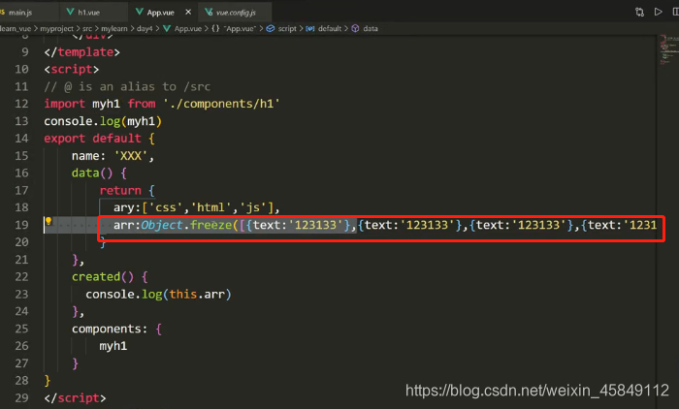
Task: Click 'console.log(myh1)' on line 13
Action: pos(103,121)
